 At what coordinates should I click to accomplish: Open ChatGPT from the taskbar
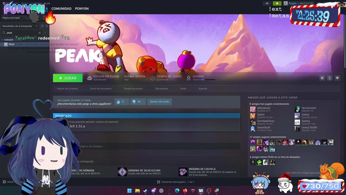point(161,191)
